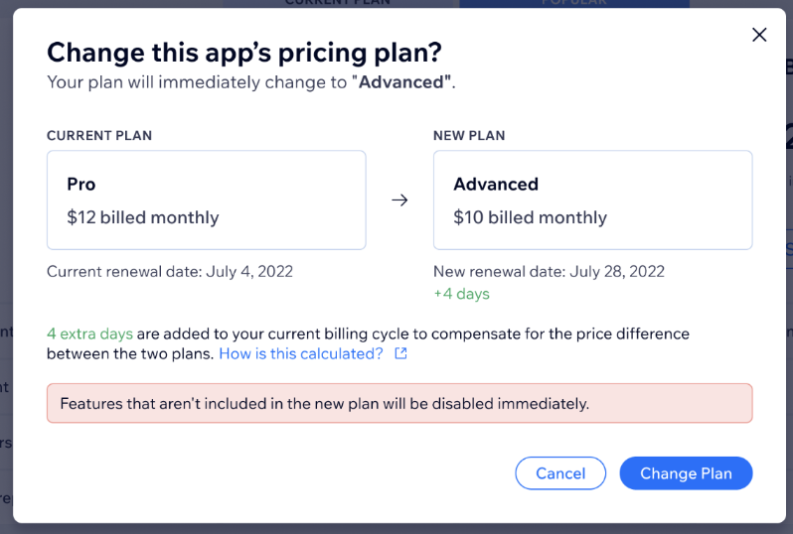The height and width of the screenshot is (534, 793).
Task: Click the green '+4 days' label
Action: (462, 294)
